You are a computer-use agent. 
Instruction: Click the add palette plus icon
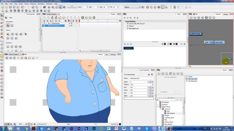click(125, 18)
